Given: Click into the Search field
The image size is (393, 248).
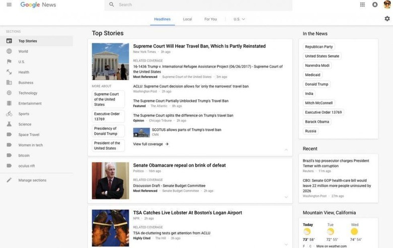Looking at the screenshot, I should tap(198, 5).
